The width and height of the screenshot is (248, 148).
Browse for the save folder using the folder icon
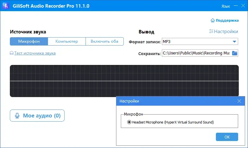[235, 53]
